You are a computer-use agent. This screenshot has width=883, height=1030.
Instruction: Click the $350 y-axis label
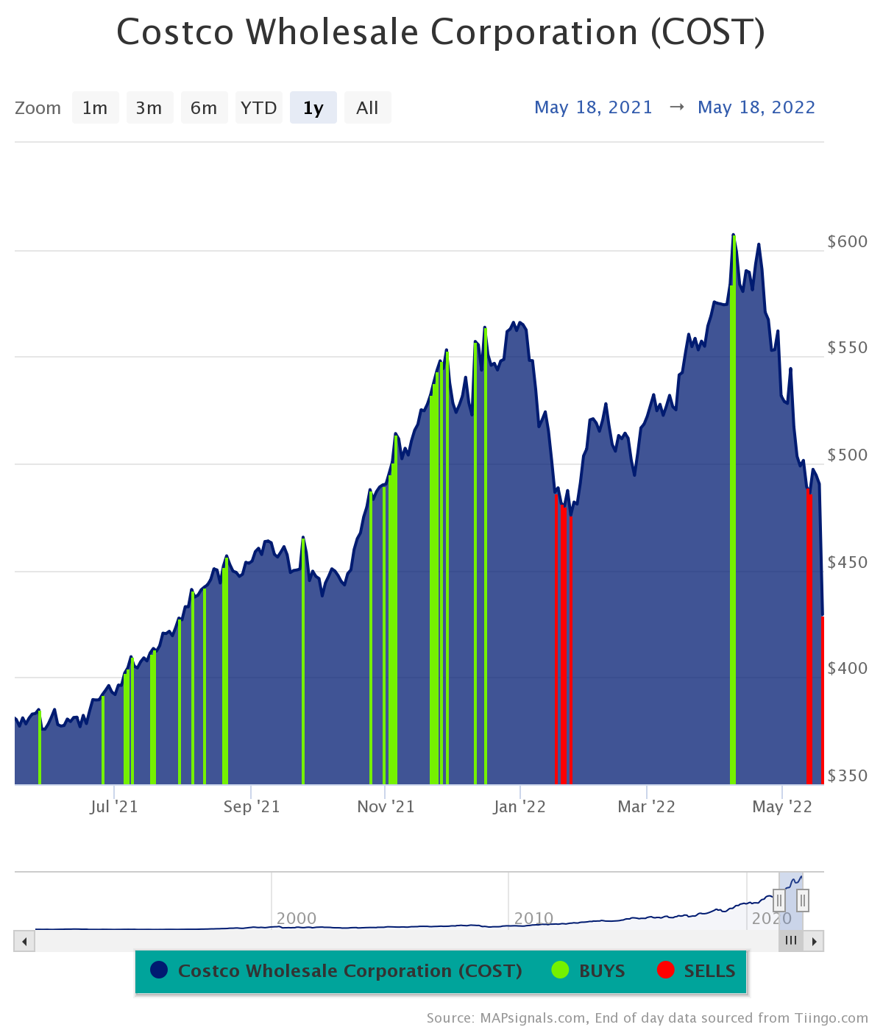coord(848,775)
